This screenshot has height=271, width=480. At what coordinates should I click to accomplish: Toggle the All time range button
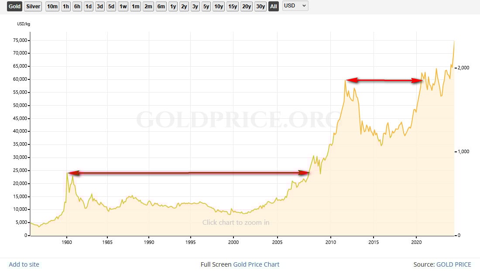coord(274,7)
